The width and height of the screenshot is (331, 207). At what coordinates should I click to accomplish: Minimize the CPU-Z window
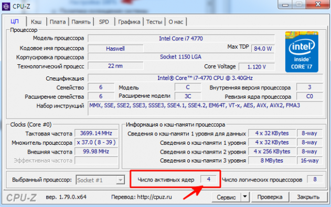tap(285, 4)
